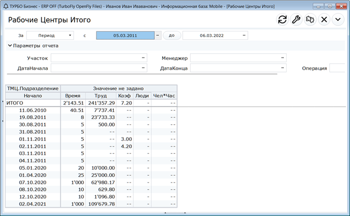Click horizontal scrollbar below report parameters
Viewport: 350px width, 216px height.
142,74
